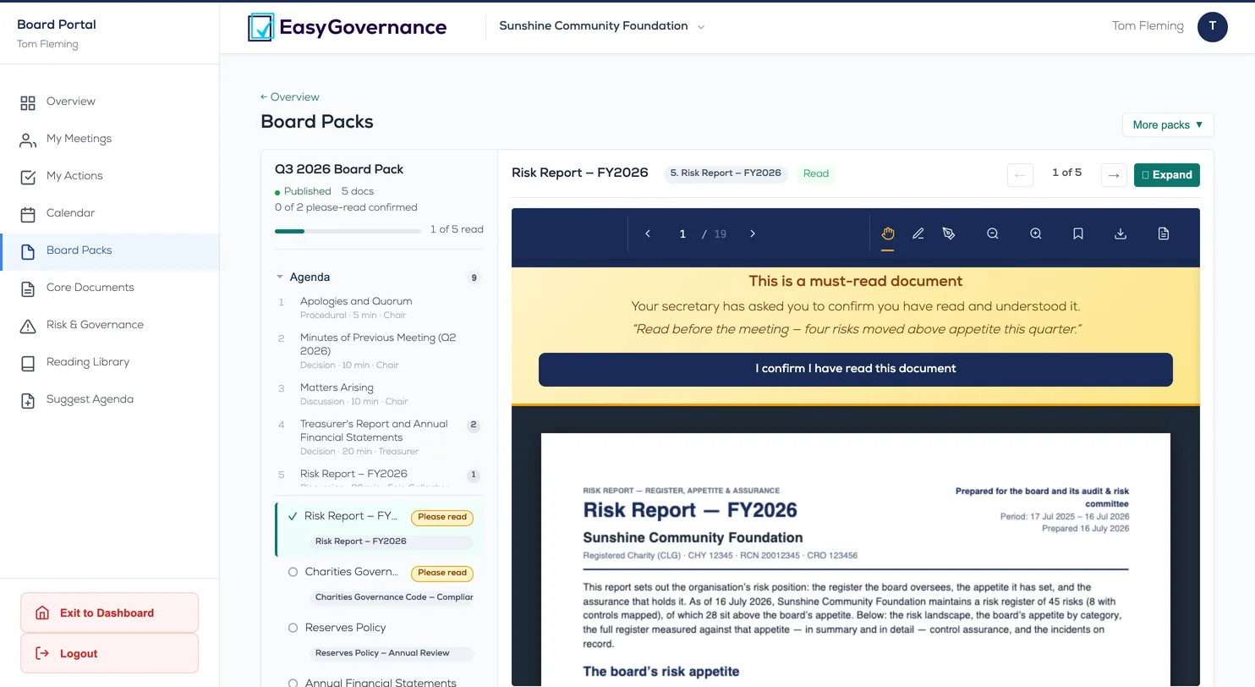Image resolution: width=1255 pixels, height=687 pixels.
Task: Select the Annual Financial Statements radio
Action: point(293,683)
